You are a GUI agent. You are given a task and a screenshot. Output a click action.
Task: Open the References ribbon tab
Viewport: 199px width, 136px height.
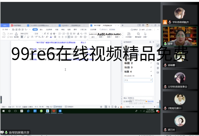[x=56, y=30]
